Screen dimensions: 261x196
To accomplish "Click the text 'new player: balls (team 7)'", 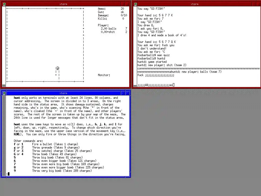I will (x=202, y=72).
